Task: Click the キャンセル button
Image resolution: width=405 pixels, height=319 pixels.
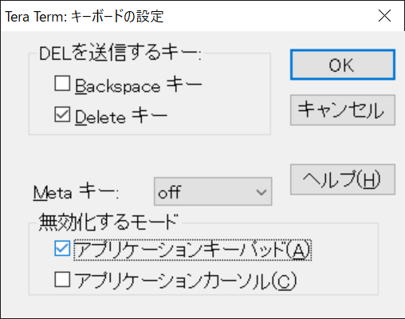Action: click(x=343, y=110)
